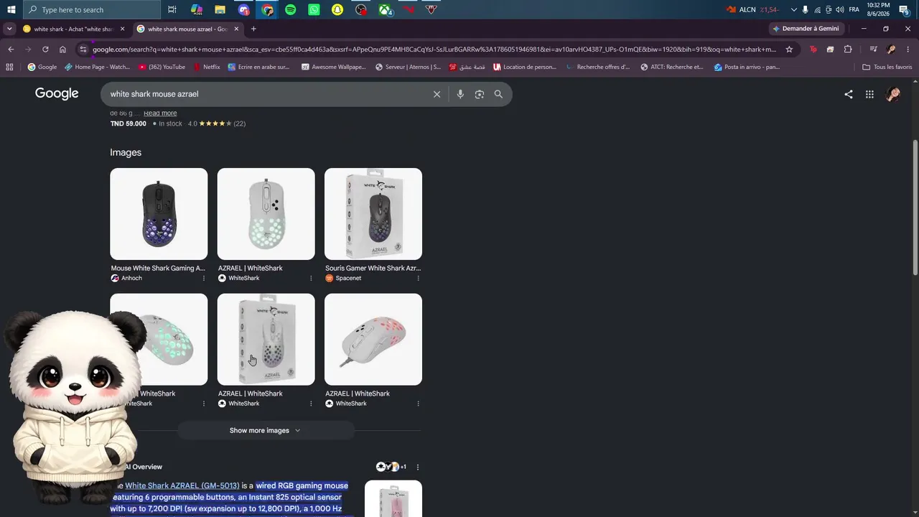919x517 pixels.
Task: Reload the current Google page
Action: (45, 50)
